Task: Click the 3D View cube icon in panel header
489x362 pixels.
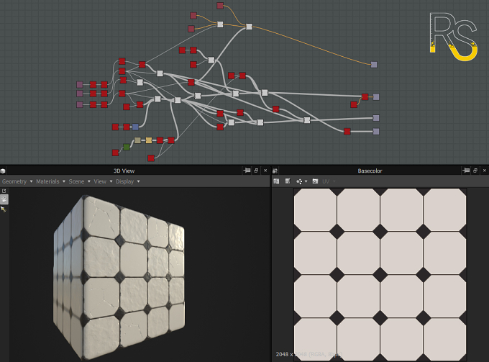Action: (3, 171)
